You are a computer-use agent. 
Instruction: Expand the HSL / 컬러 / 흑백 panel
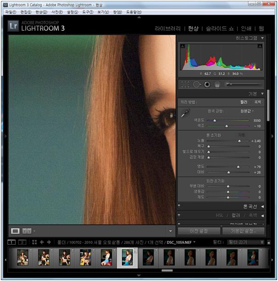[x=262, y=216]
